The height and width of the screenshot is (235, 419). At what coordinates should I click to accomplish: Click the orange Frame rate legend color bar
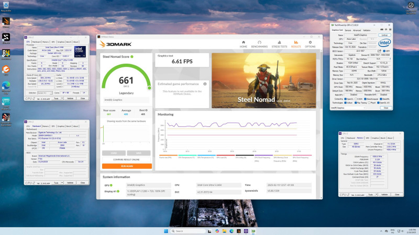point(168,155)
